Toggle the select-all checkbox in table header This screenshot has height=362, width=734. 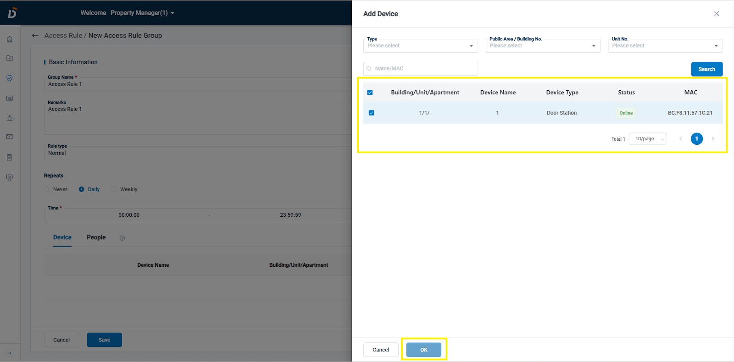tap(370, 93)
